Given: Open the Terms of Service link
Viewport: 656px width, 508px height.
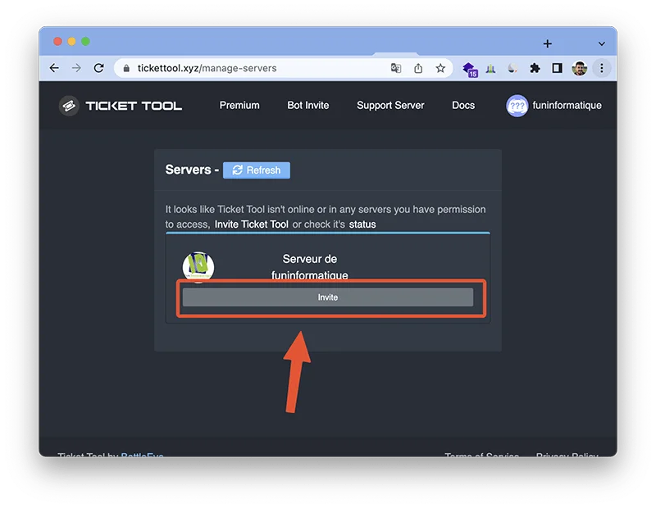Looking at the screenshot, I should pos(481,456).
